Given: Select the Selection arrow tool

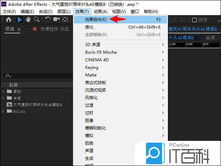Looking at the screenshot, I should [x=20, y=20].
